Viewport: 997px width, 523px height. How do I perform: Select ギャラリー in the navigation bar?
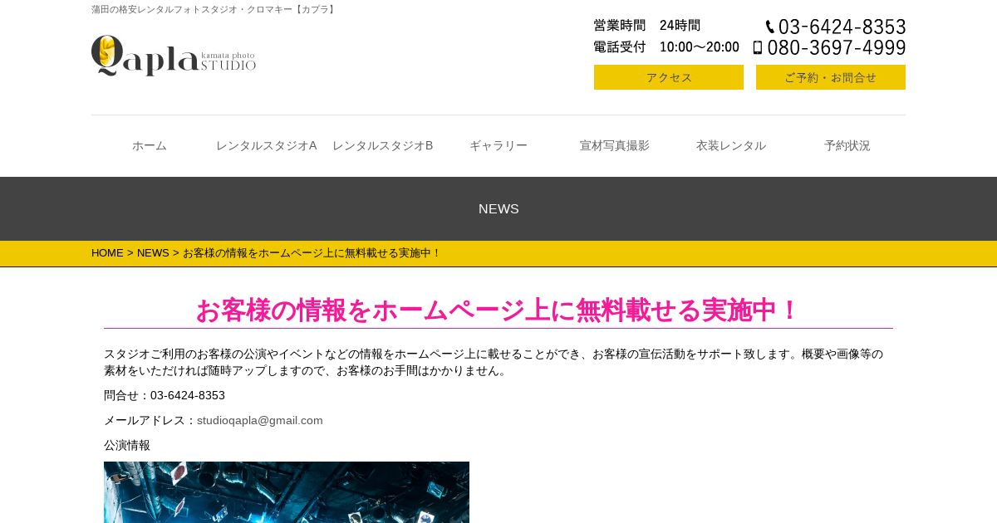click(x=498, y=145)
